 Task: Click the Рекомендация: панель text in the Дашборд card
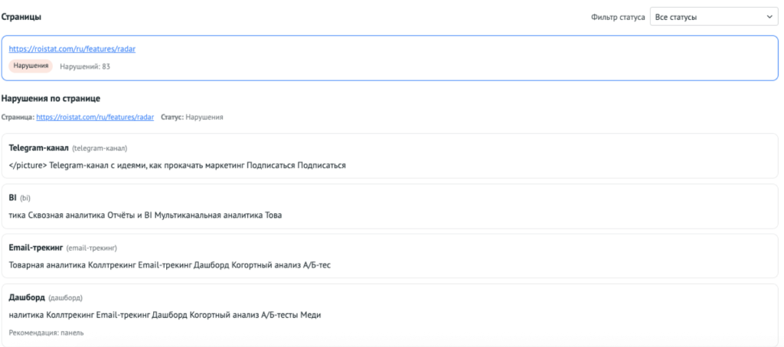pyautogui.click(x=46, y=332)
